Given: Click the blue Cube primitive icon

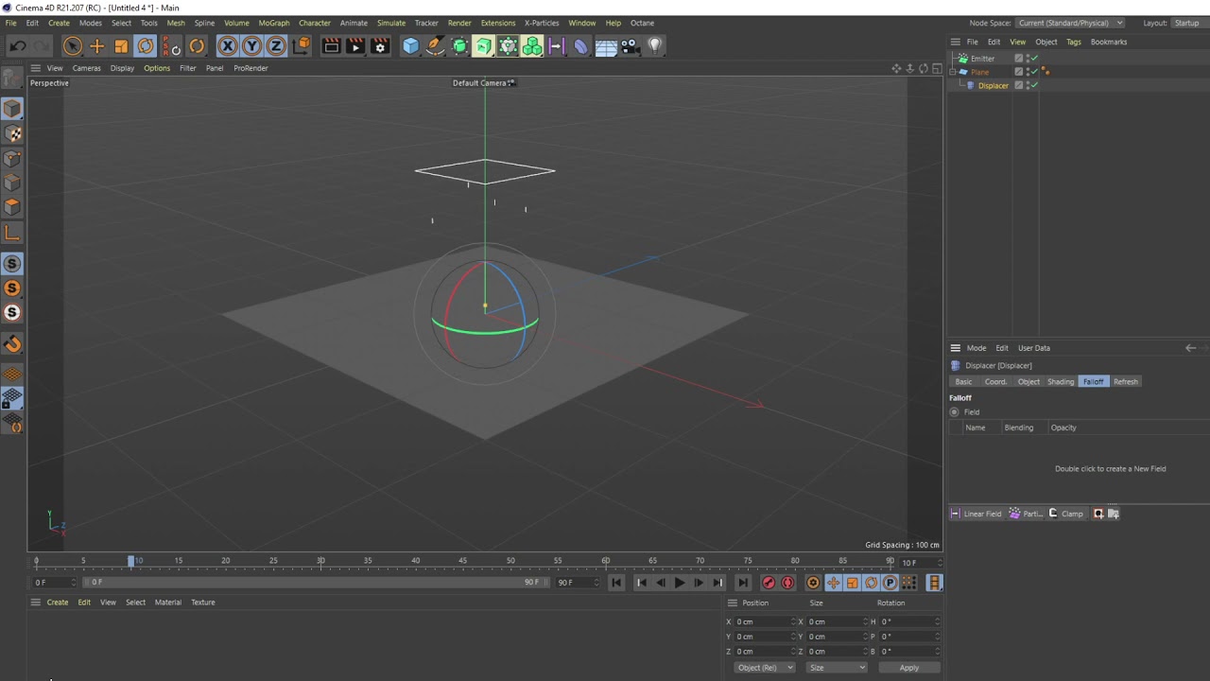Looking at the screenshot, I should [x=410, y=45].
